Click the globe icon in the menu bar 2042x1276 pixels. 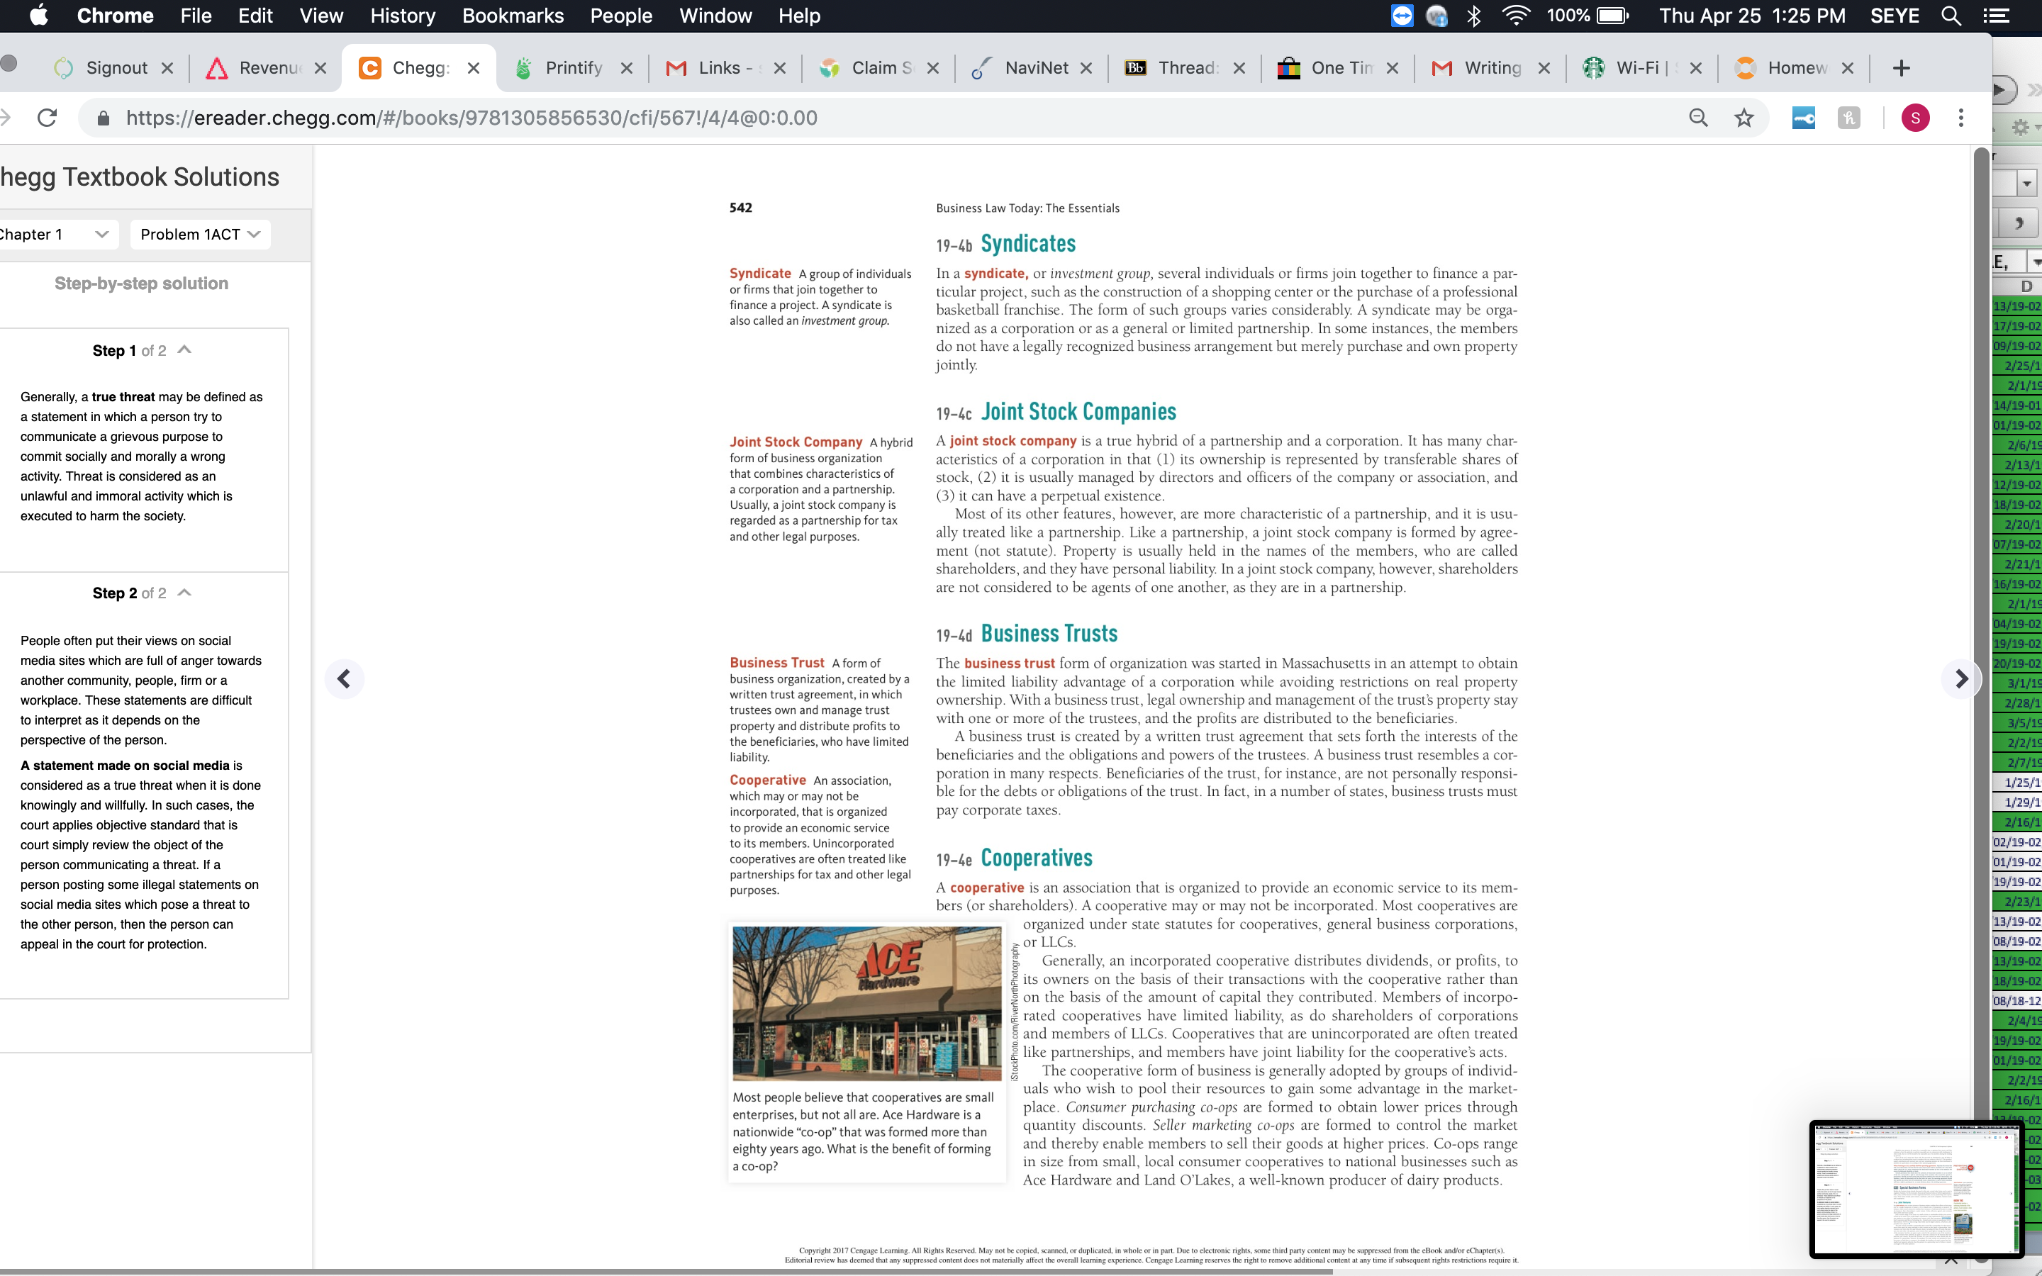(x=1436, y=15)
